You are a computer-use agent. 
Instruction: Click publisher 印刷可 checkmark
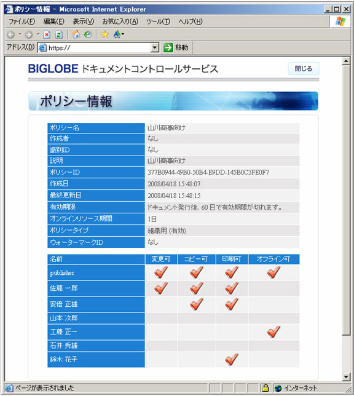232,272
